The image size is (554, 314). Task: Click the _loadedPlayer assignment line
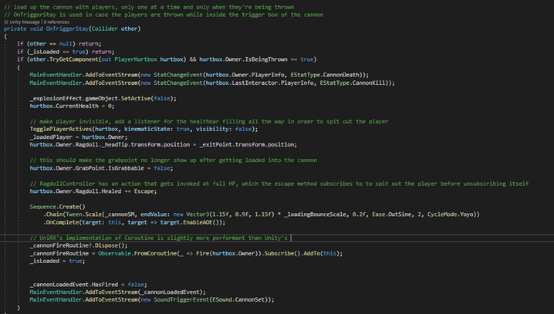coord(79,137)
